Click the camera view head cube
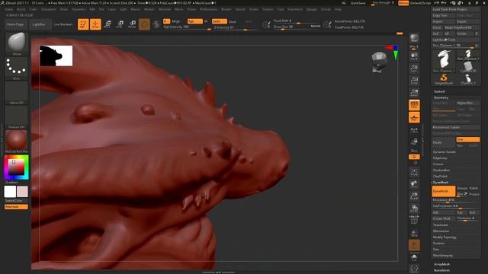Image resolution: width=488 pixels, height=274 pixels. [x=380, y=62]
